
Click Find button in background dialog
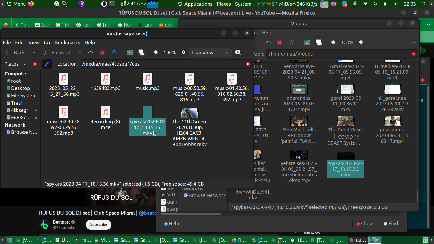(391, 224)
